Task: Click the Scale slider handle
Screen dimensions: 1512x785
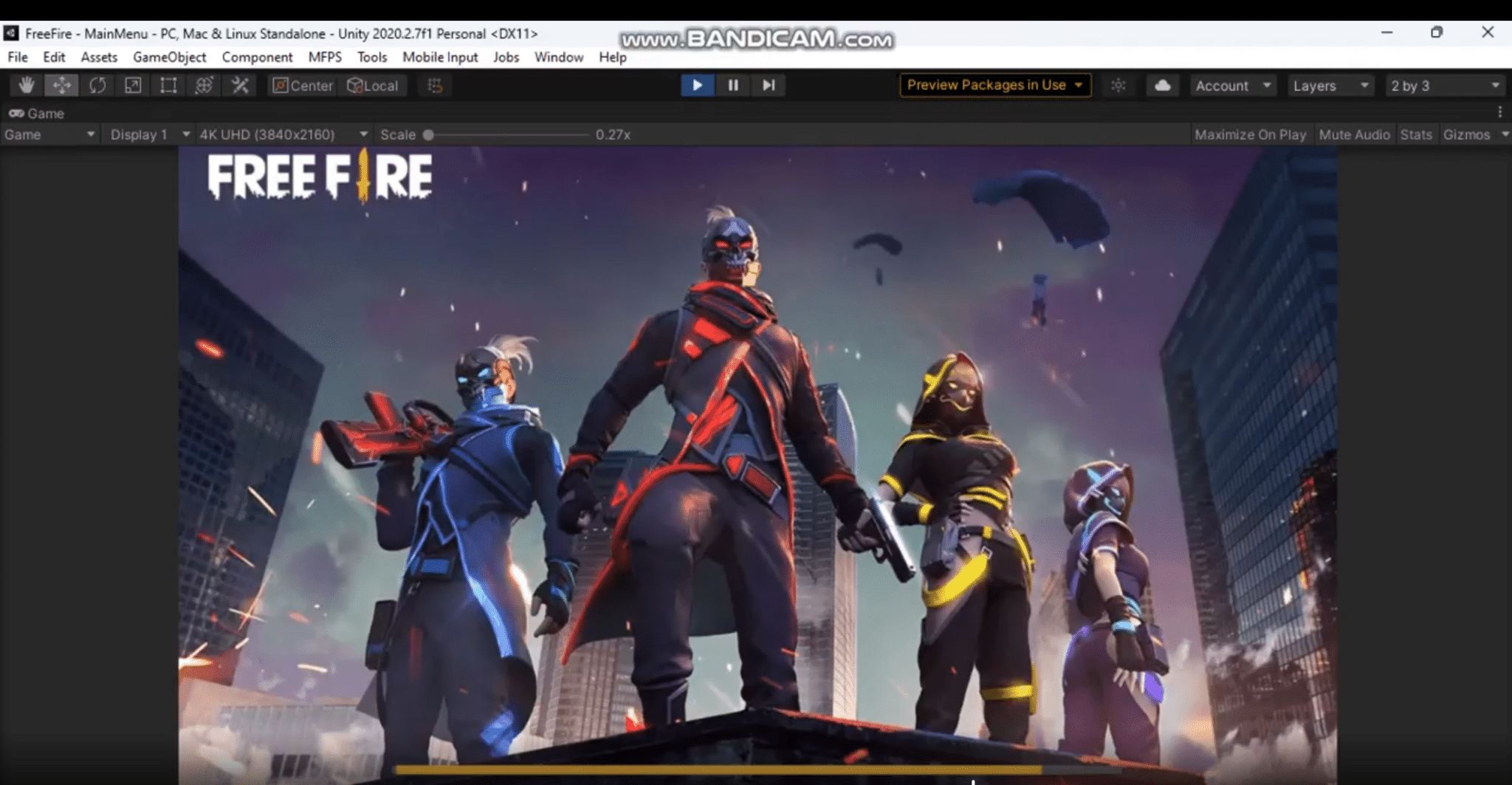Action: pos(428,134)
